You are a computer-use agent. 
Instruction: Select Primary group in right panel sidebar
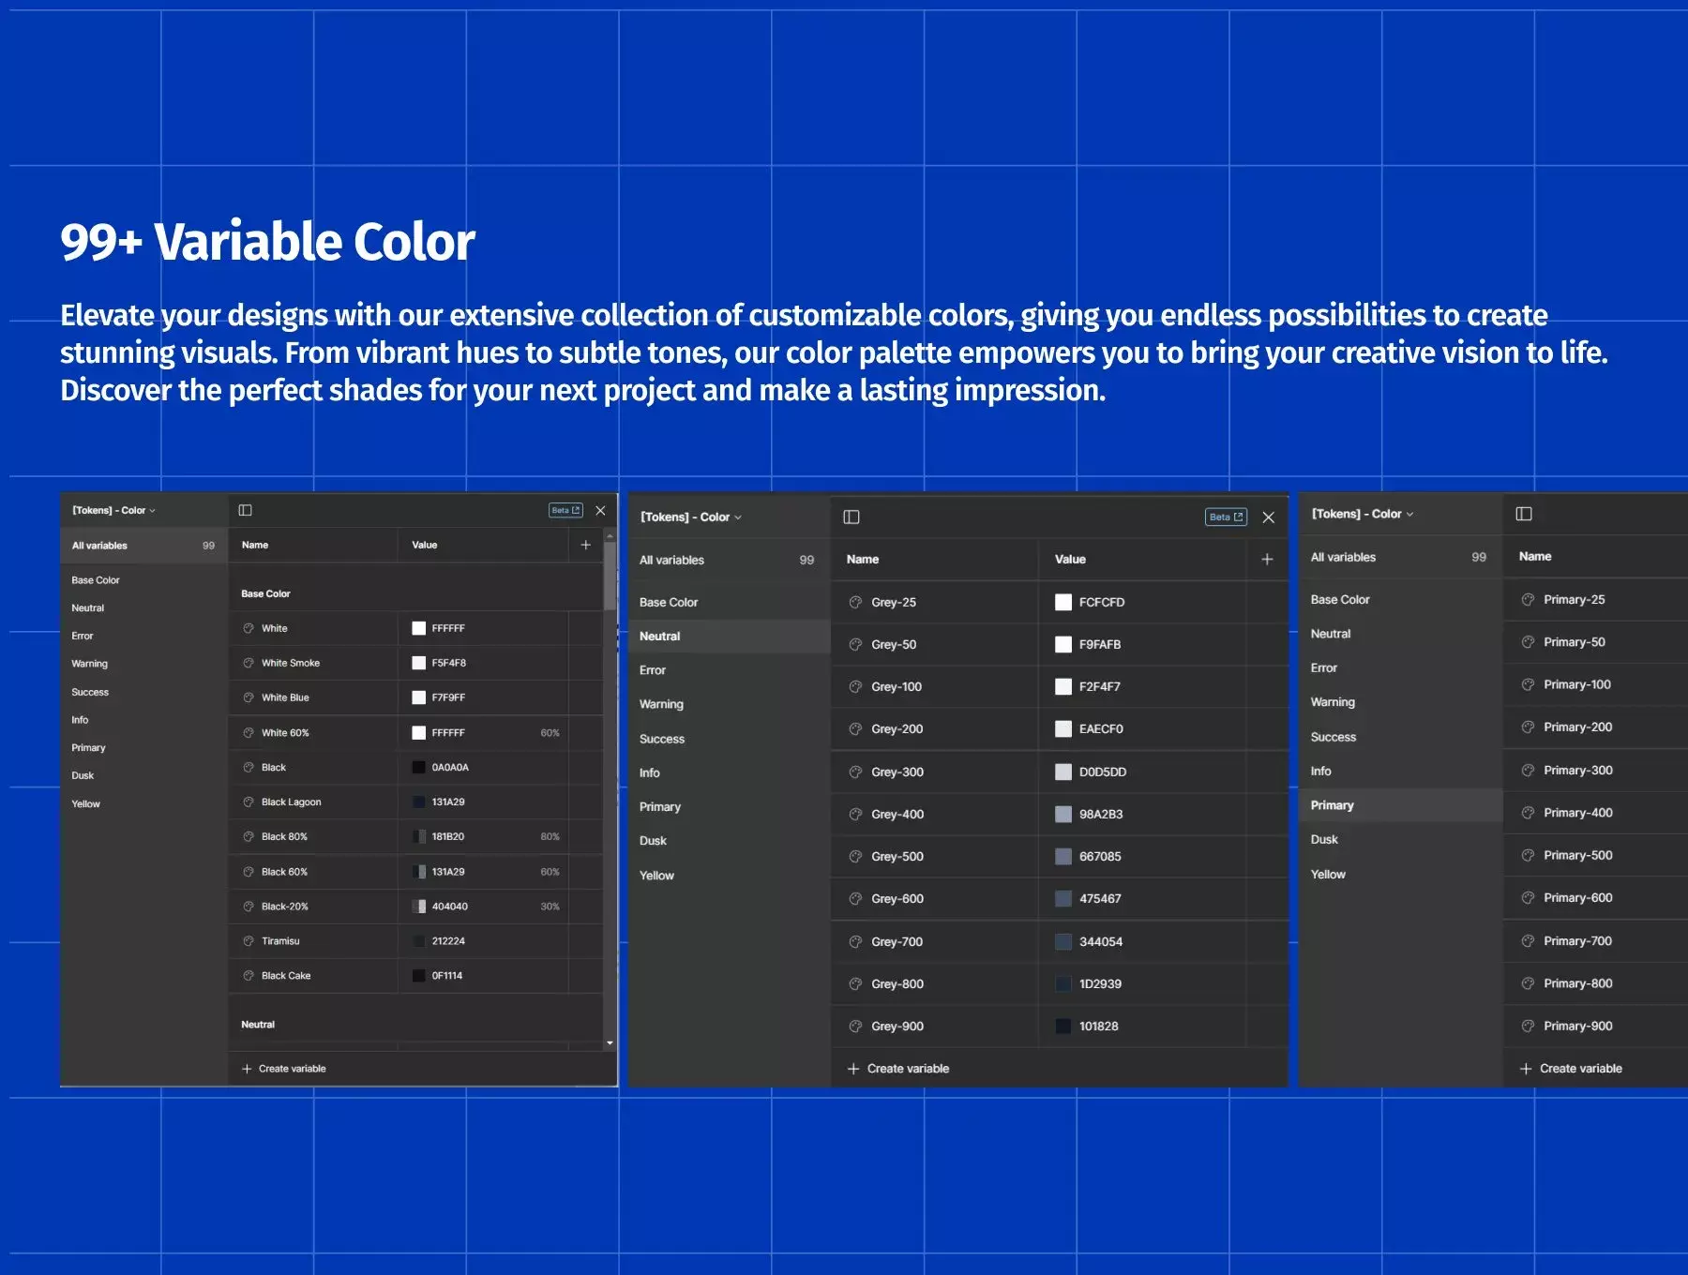coord(1400,805)
